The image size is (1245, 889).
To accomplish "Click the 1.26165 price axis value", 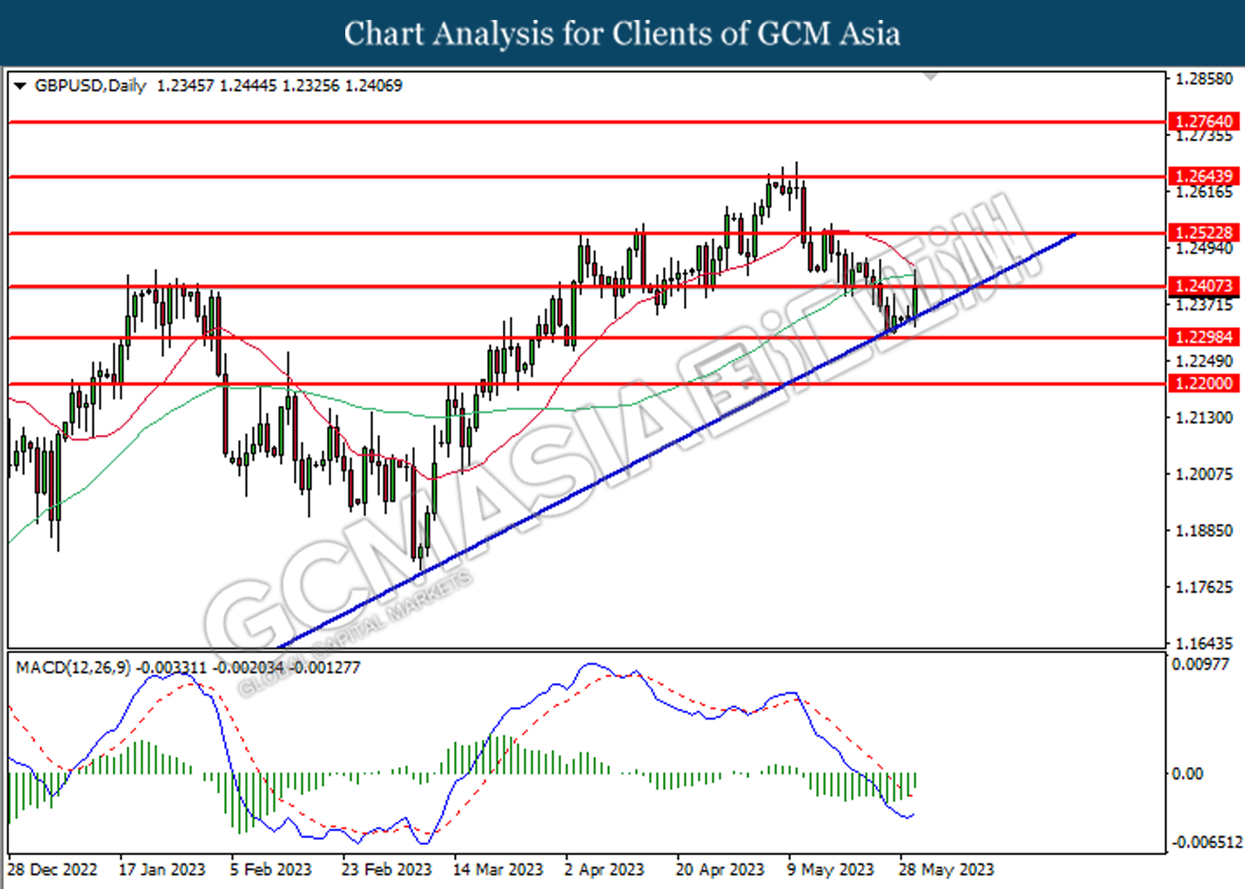I will tap(1204, 192).
